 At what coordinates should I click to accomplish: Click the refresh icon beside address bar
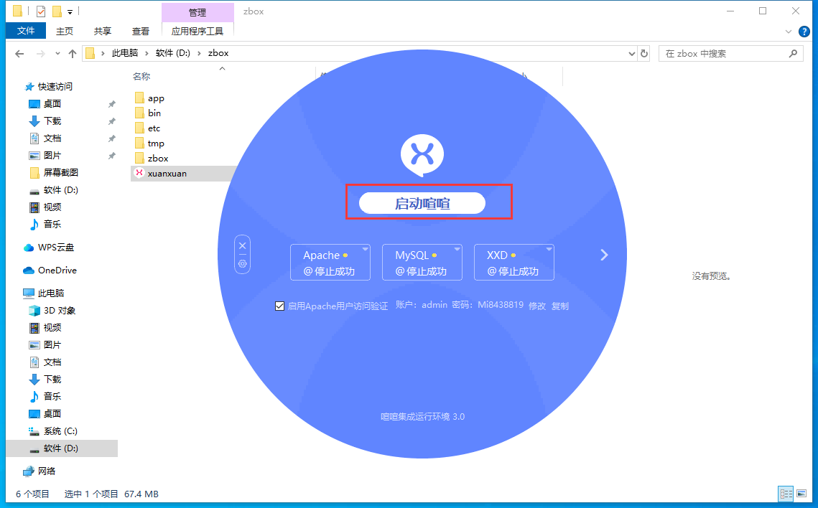tap(644, 54)
